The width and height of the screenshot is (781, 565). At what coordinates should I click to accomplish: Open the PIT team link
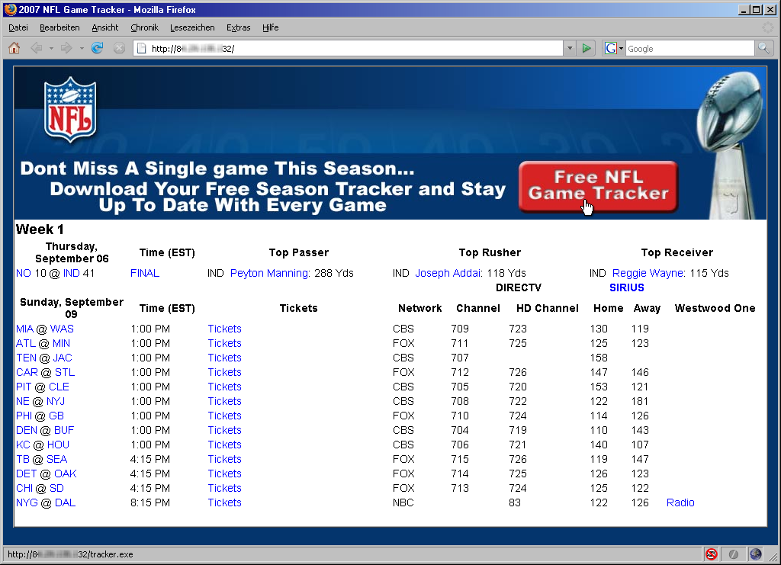click(24, 387)
